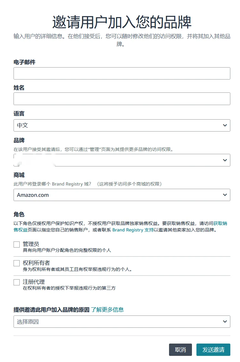Enable the 权利所有者 role checkbox

[17, 263]
